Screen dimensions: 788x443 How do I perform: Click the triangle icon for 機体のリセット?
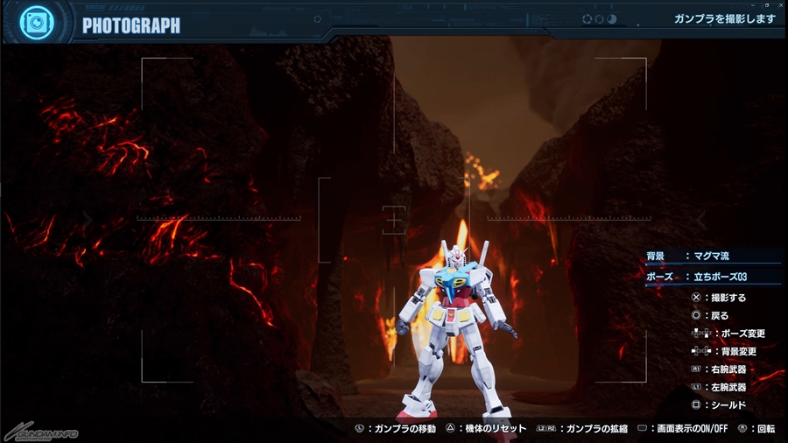pos(450,428)
